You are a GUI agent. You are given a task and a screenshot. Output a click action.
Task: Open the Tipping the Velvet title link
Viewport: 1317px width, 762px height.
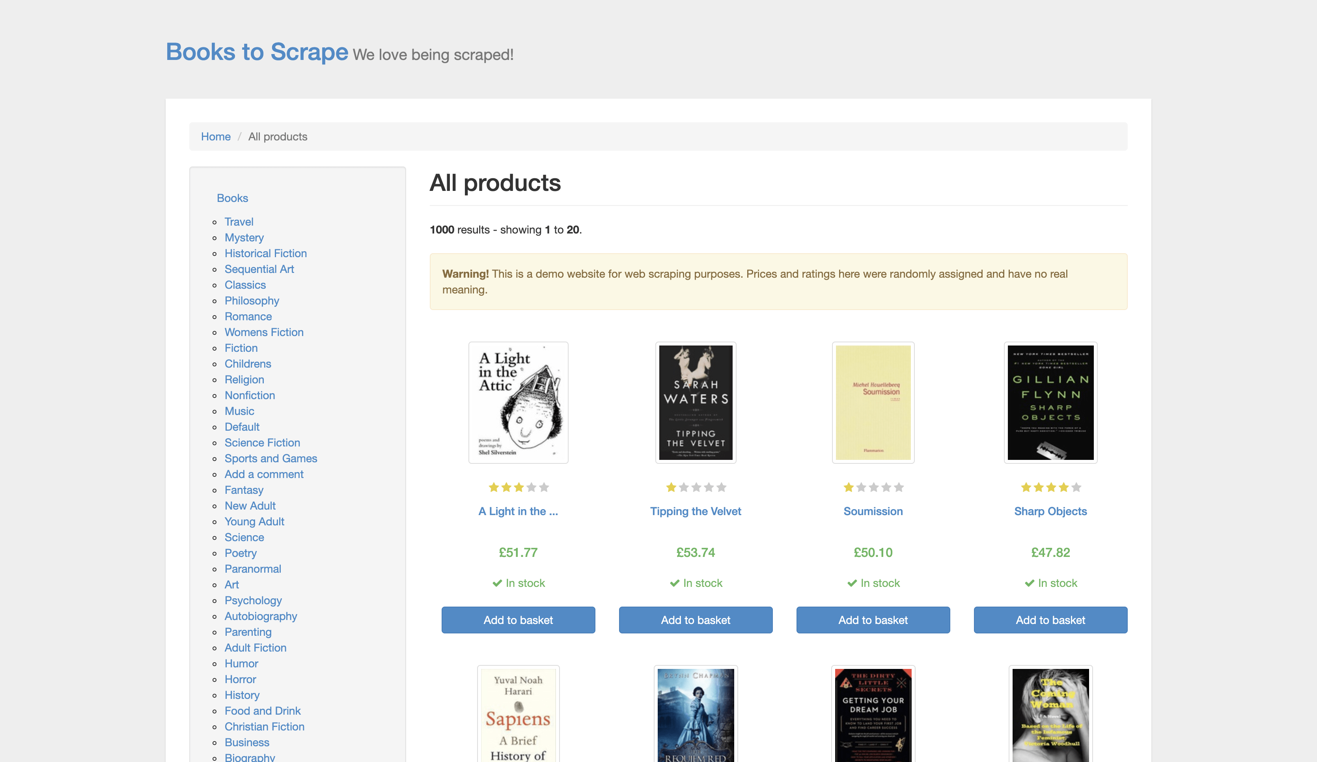point(696,511)
